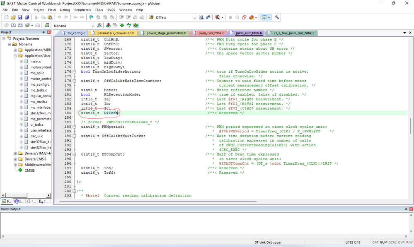Toggle code folding at line 176
This screenshot has width=414, height=247.
click(74, 72)
